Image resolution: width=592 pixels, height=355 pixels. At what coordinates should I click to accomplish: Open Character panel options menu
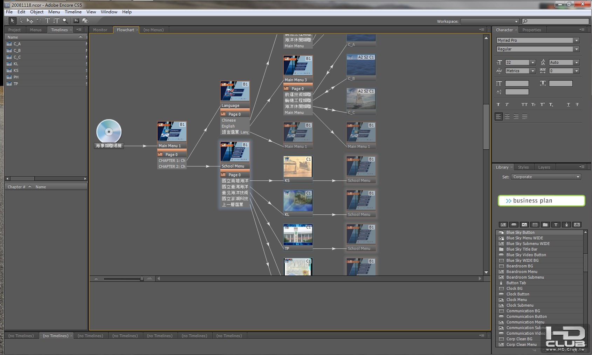[582, 29]
